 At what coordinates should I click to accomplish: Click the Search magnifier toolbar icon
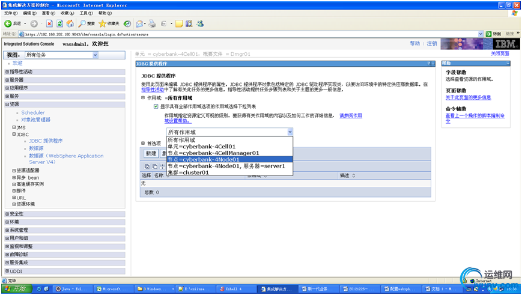coord(82,23)
